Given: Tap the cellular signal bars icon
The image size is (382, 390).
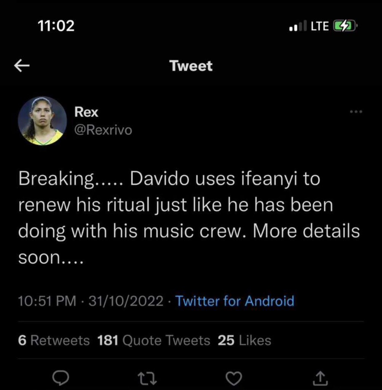Looking at the screenshot, I should (298, 26).
